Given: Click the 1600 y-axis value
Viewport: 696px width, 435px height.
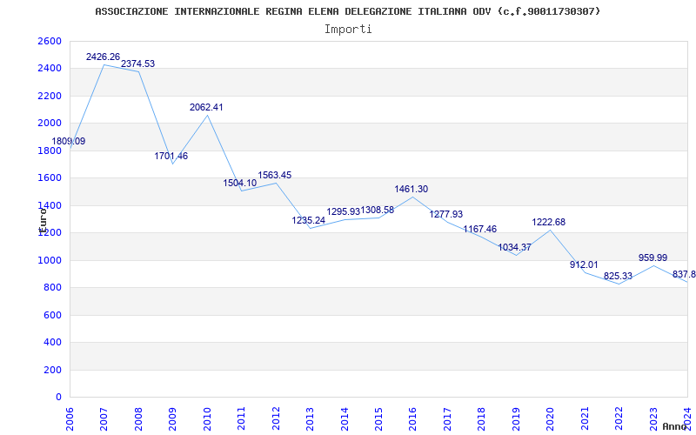Looking at the screenshot, I should tap(50, 178).
